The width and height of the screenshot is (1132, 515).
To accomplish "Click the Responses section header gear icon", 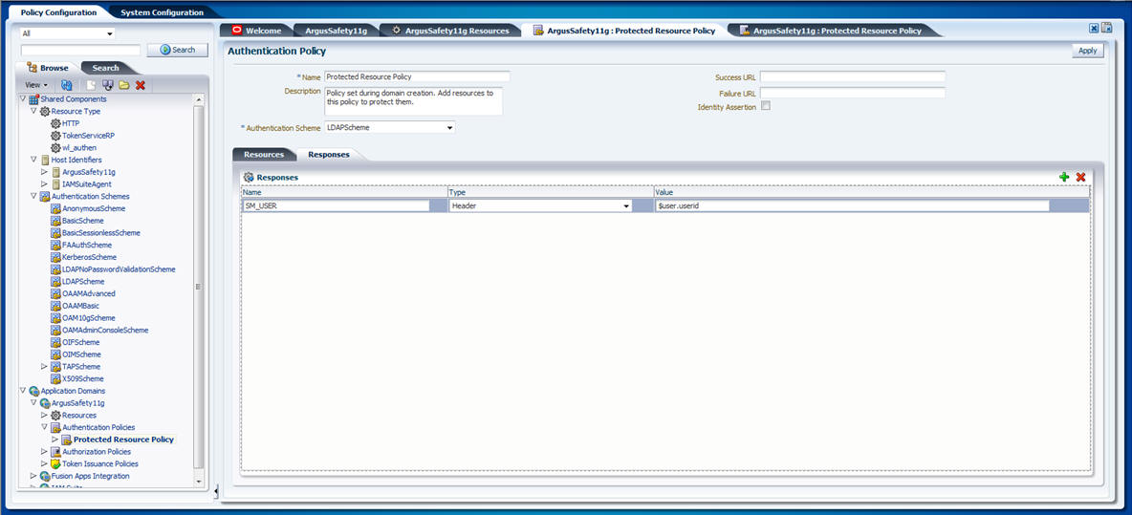I will point(250,177).
